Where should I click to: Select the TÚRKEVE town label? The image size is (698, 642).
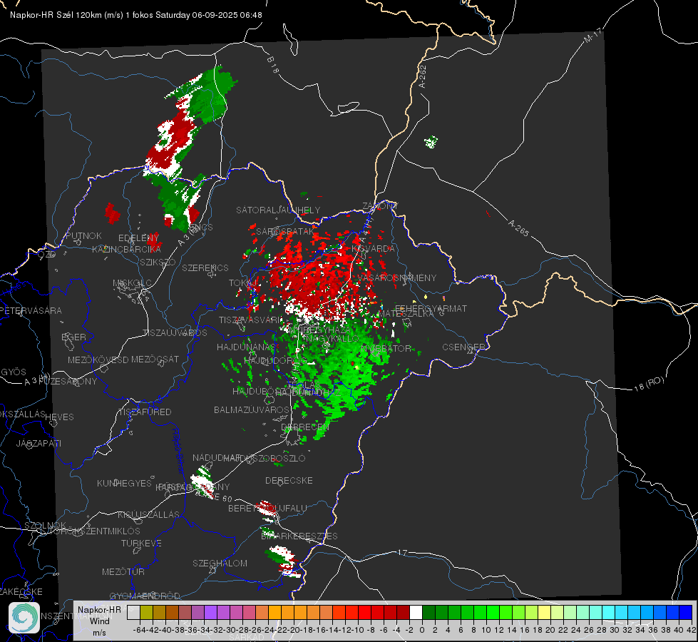pyautogui.click(x=141, y=543)
